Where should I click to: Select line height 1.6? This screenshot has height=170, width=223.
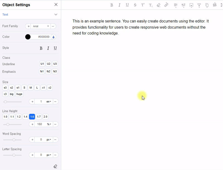tap(32, 117)
